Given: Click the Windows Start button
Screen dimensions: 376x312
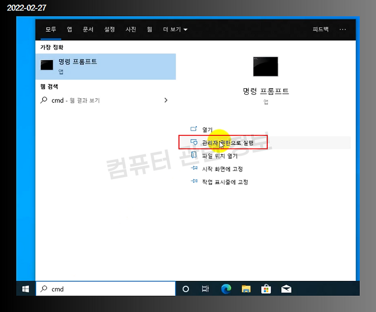Looking at the screenshot, I should [x=26, y=289].
